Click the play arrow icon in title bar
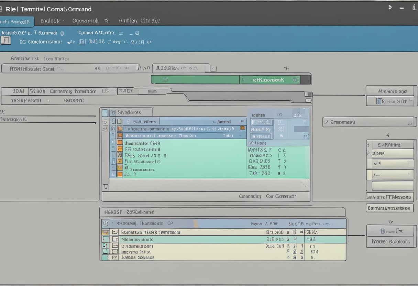418x286 pixels. pos(390,7)
